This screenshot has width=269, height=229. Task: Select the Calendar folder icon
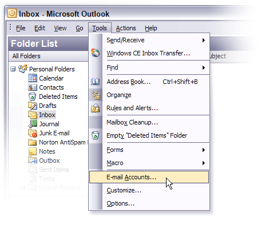click(x=33, y=78)
